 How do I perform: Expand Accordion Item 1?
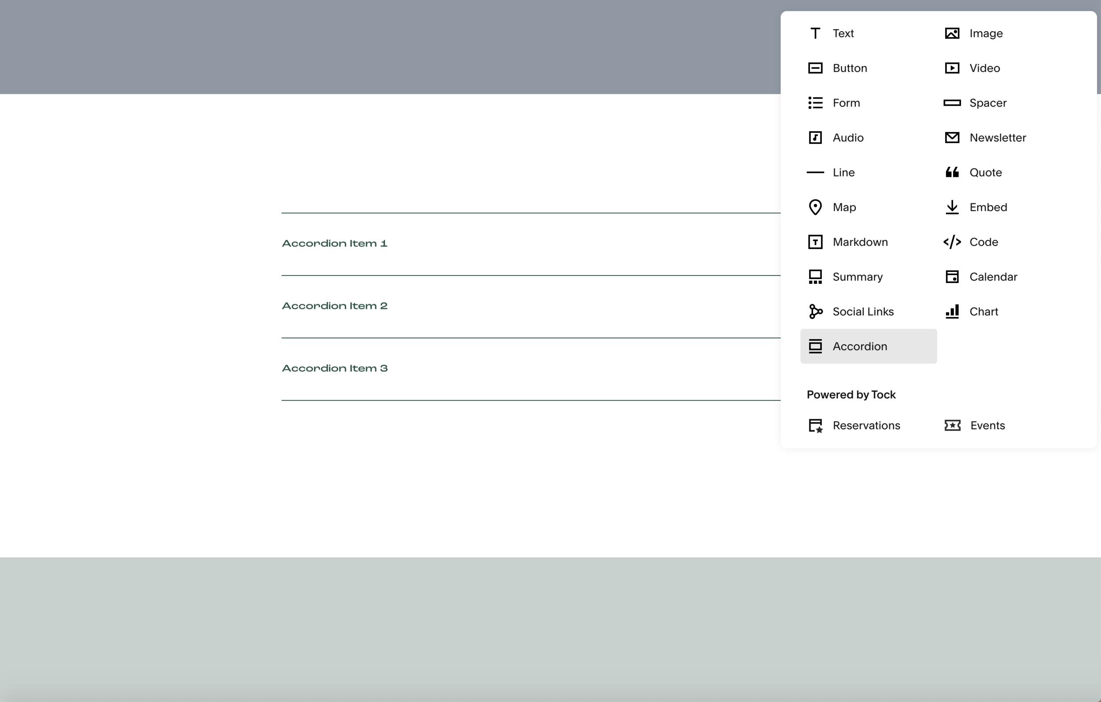click(335, 243)
